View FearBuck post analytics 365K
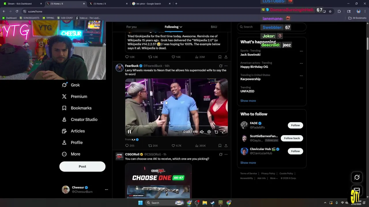The width and height of the screenshot is (369, 207). (200, 146)
